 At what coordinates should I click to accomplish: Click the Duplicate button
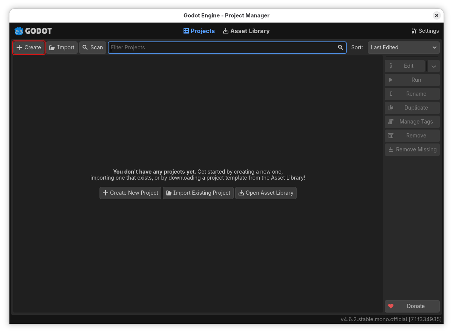tap(412, 108)
